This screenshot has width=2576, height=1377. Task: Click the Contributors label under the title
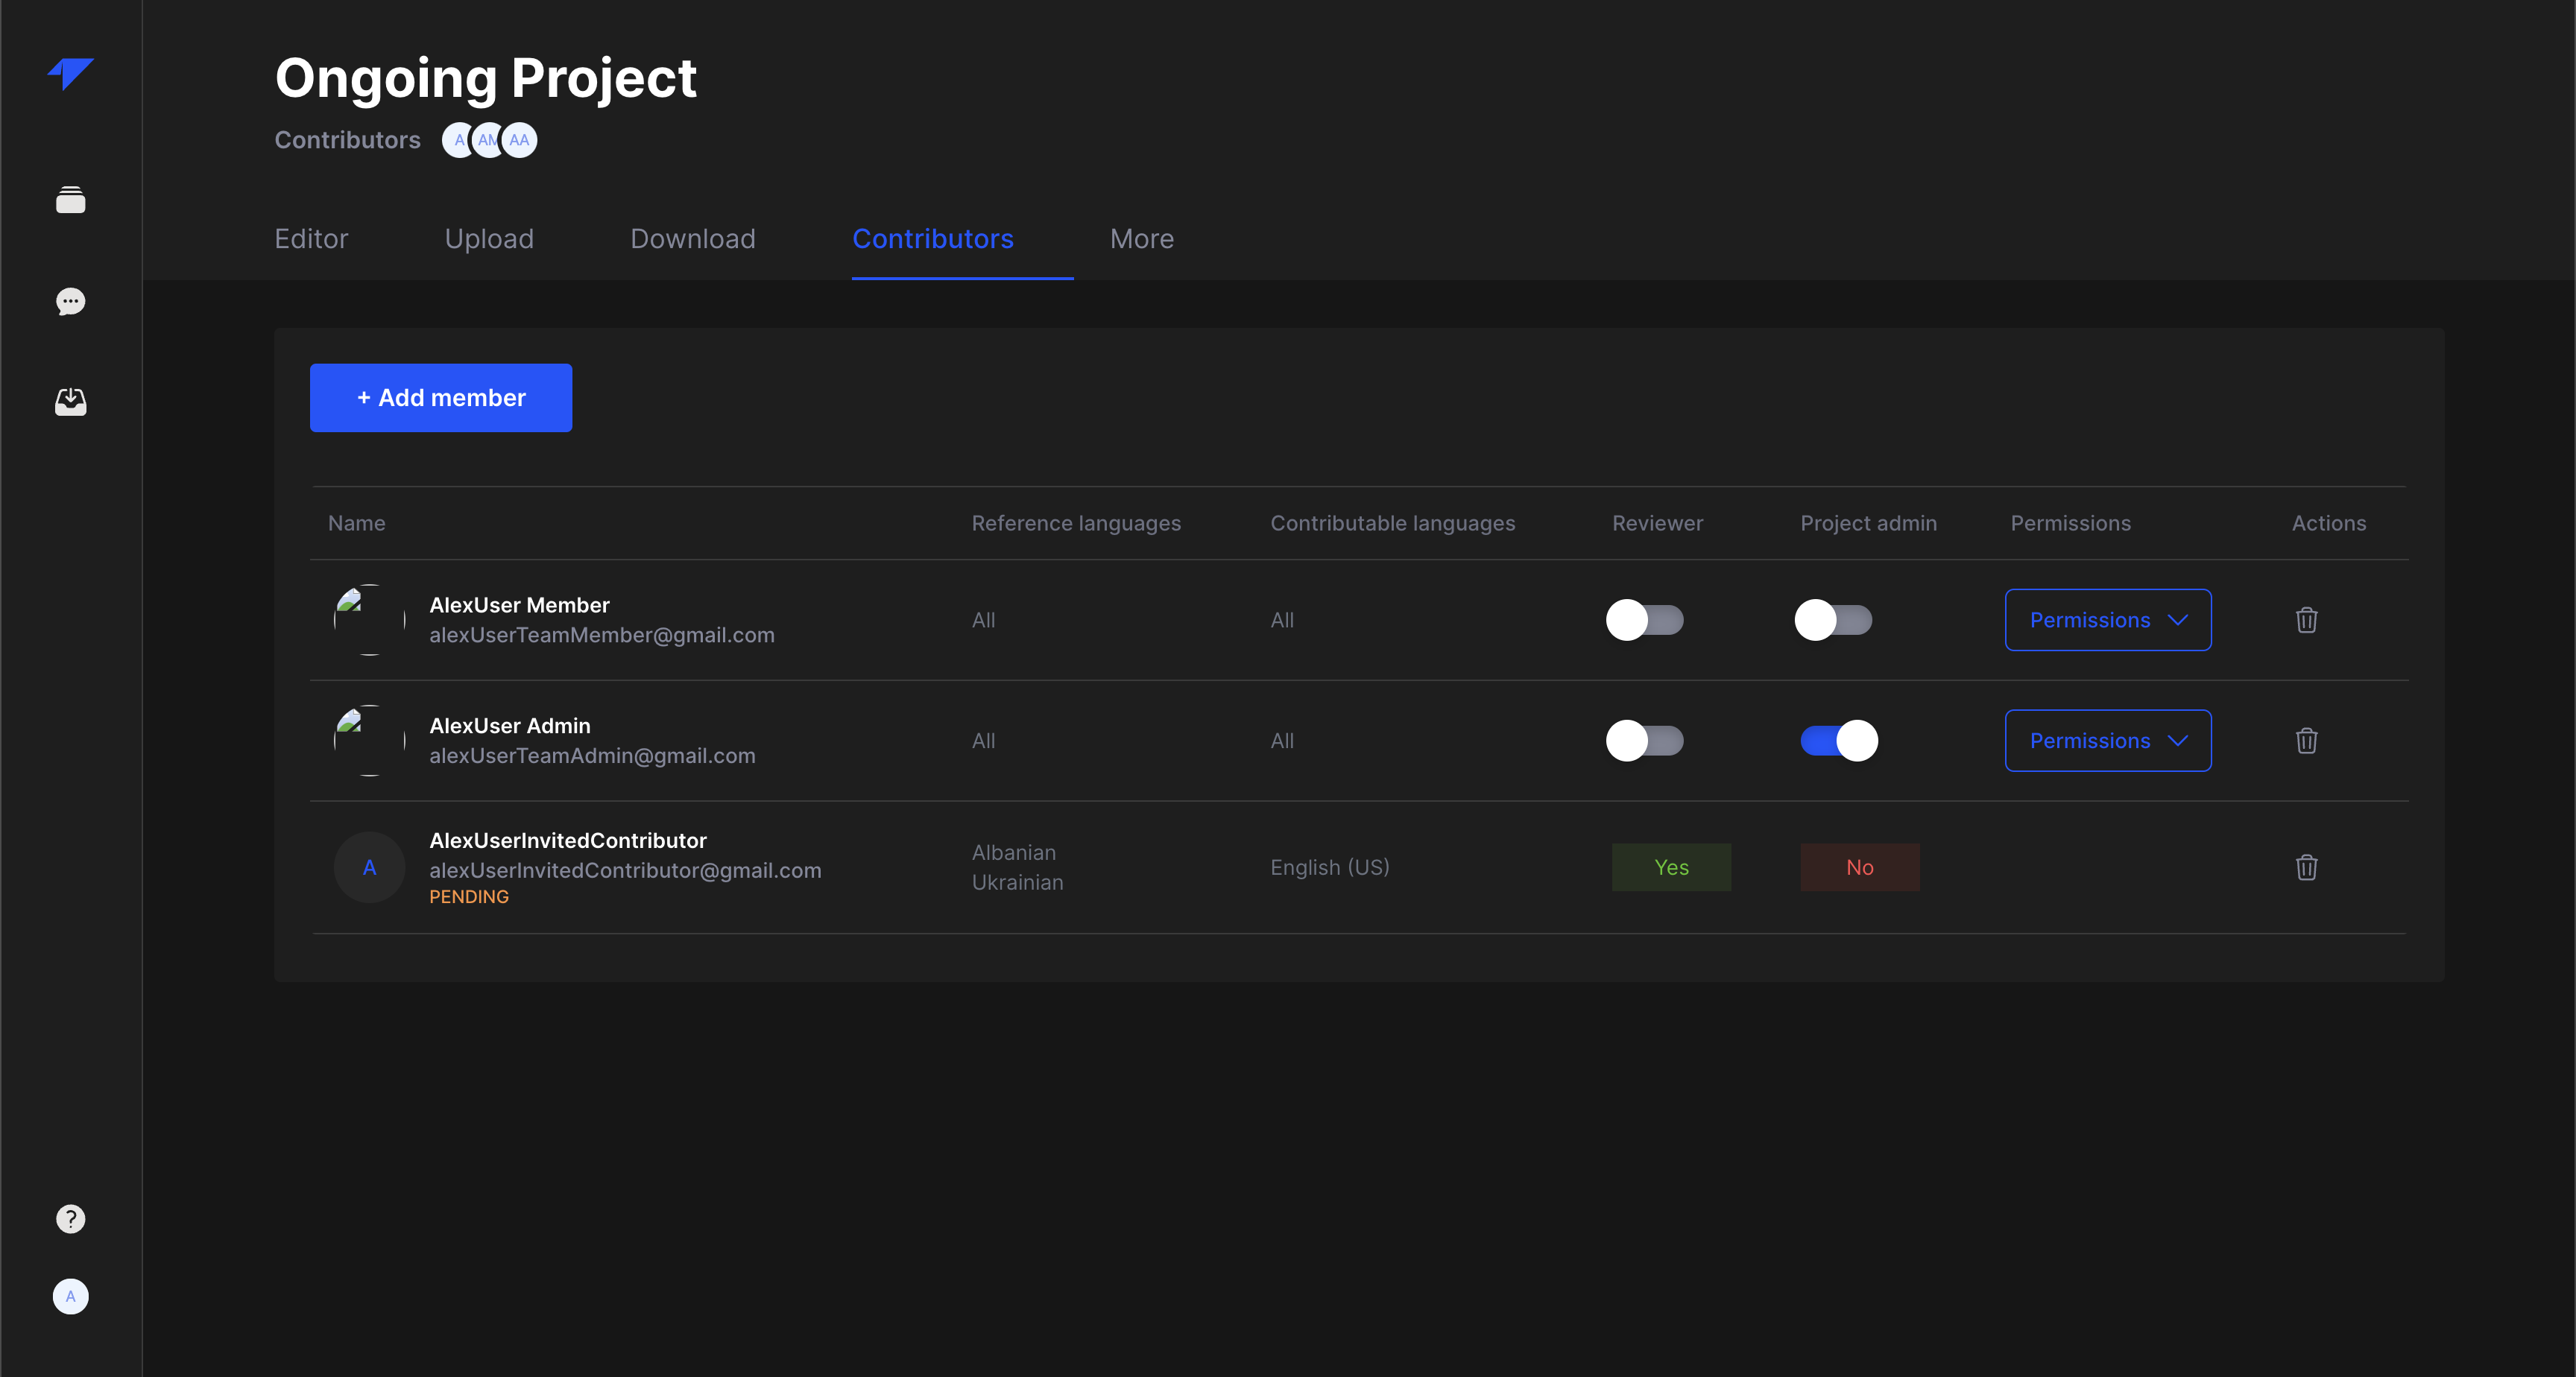click(347, 140)
